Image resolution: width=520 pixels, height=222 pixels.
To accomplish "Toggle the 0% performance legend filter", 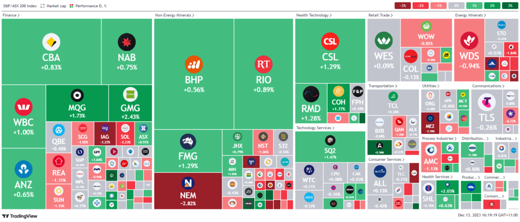I will pyautogui.click(x=456, y=6).
